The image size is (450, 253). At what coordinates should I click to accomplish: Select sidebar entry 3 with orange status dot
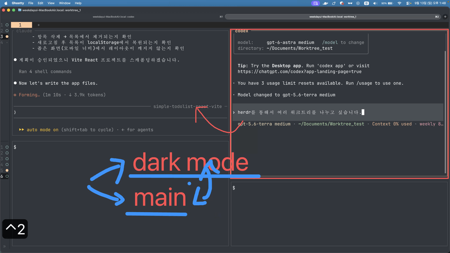click(x=5, y=37)
